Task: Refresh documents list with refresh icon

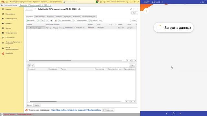Action: tap(39, 21)
